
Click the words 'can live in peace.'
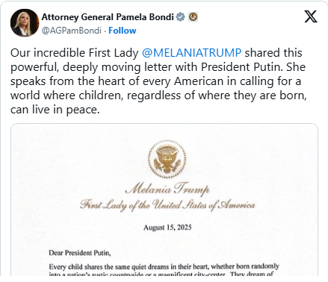coord(55,110)
